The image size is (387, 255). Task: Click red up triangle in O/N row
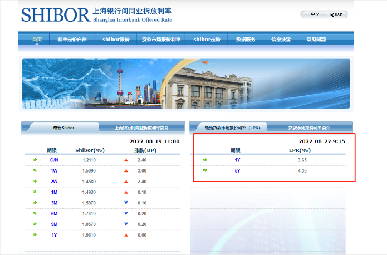point(126,160)
